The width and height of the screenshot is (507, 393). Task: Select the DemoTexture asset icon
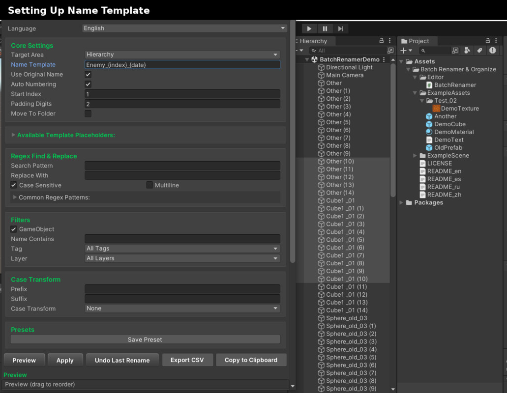(436, 109)
